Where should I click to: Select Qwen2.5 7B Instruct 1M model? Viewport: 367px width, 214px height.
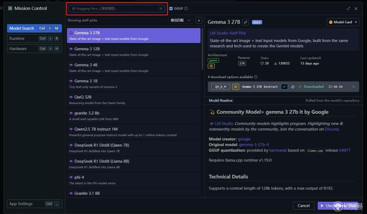click(133, 132)
